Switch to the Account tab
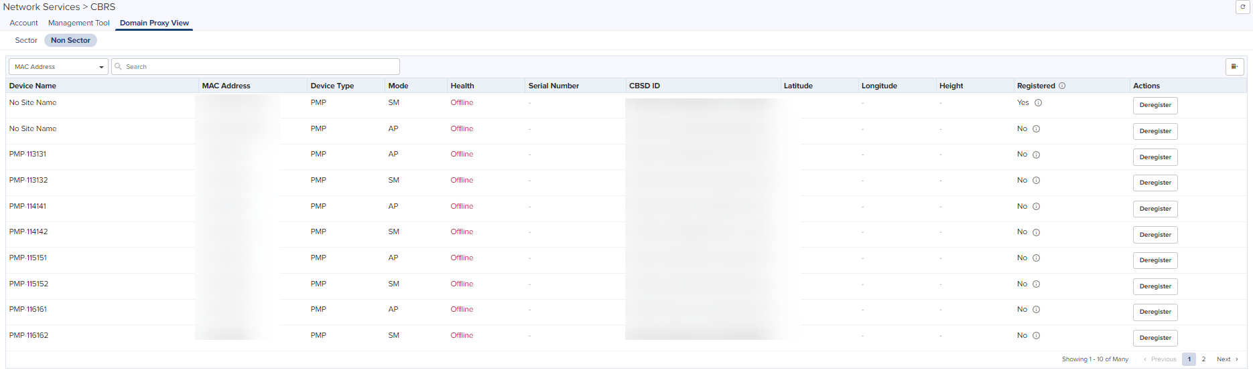Image resolution: width=1253 pixels, height=378 pixels. click(x=23, y=23)
